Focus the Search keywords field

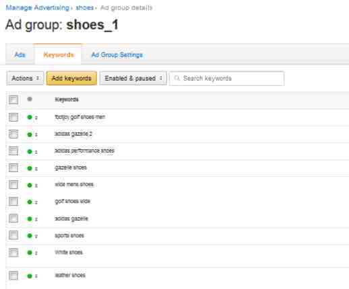pyautogui.click(x=227, y=78)
